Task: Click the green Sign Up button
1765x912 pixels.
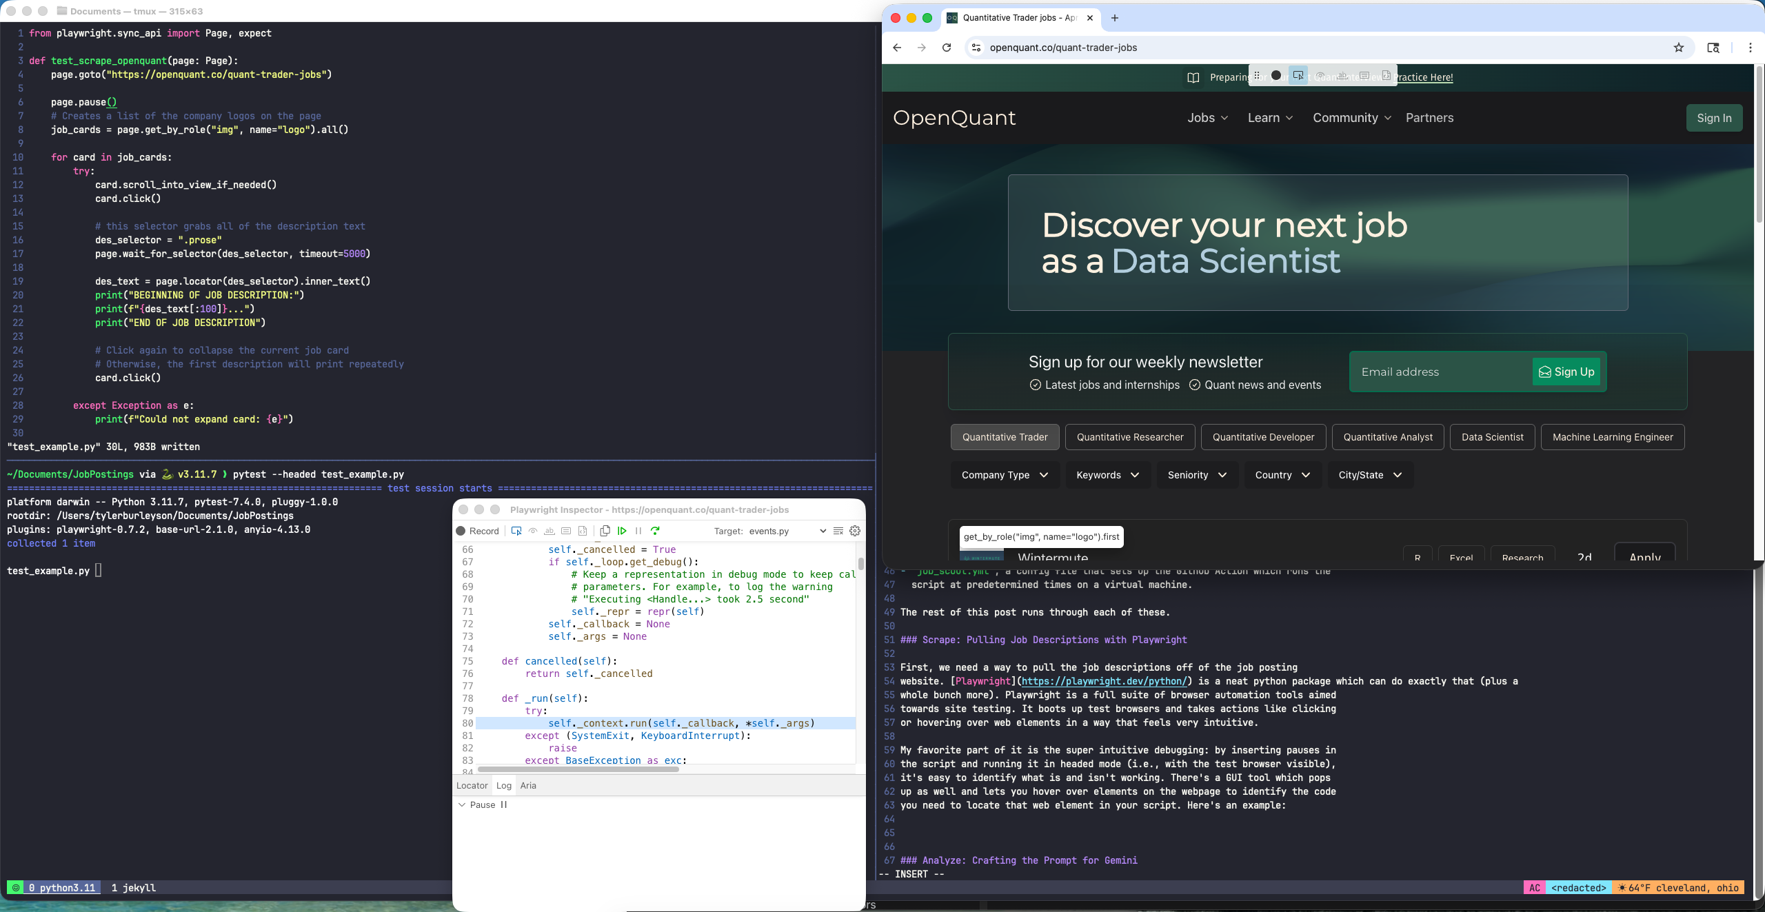Action: (1566, 372)
